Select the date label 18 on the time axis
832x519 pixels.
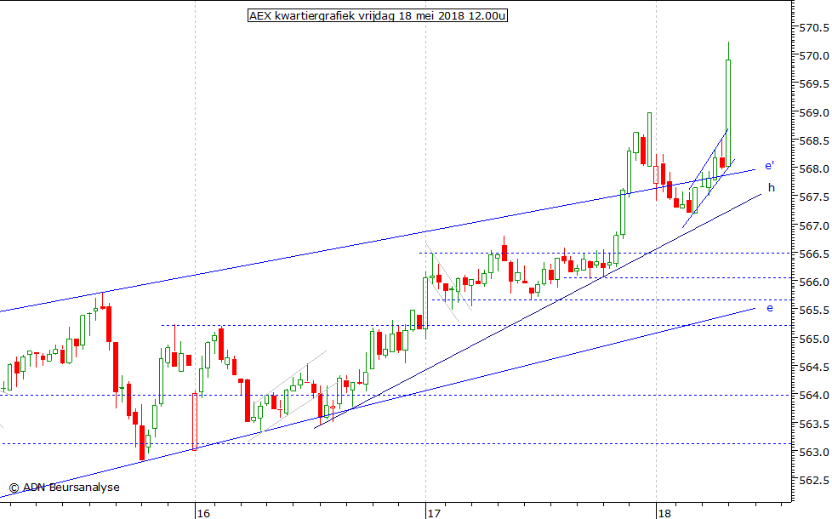(664, 513)
